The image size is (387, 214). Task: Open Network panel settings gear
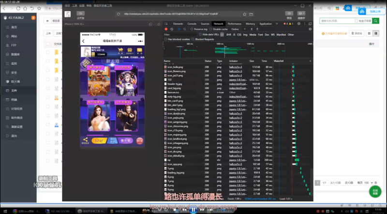tap(310, 29)
